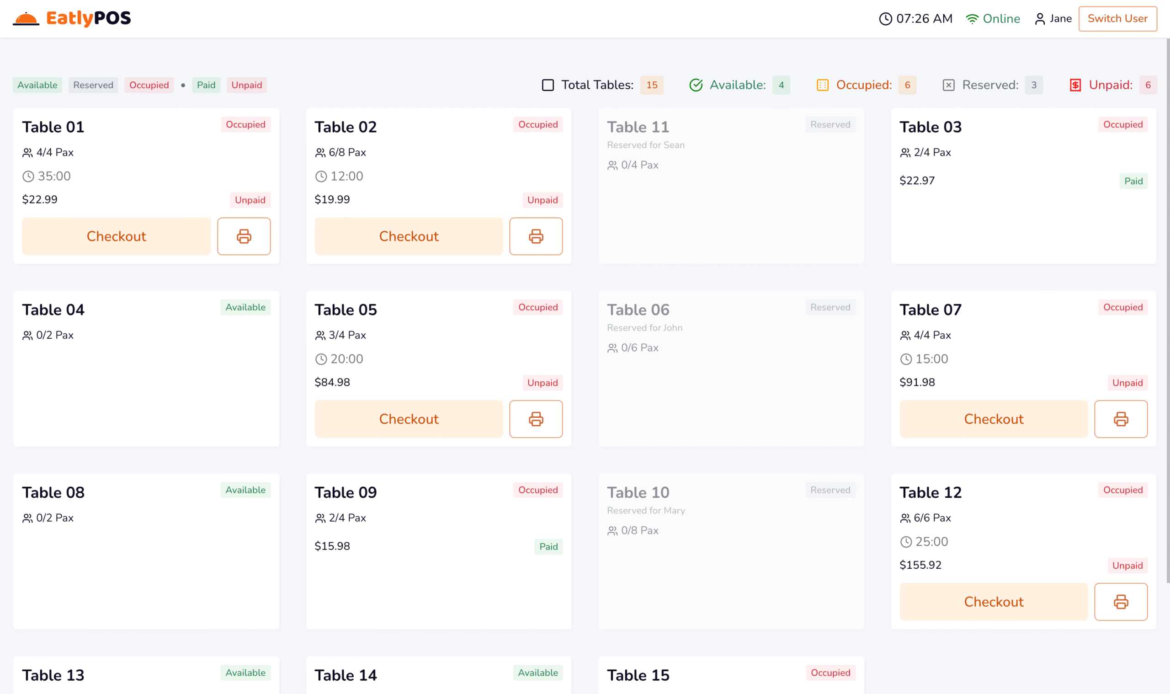Click the Paid legend tag
1170x694 pixels.
[206, 85]
